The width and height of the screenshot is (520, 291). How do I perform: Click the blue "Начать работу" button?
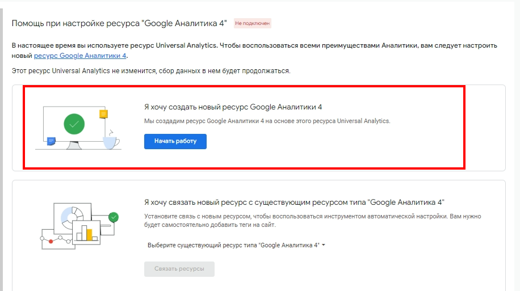[x=175, y=141]
